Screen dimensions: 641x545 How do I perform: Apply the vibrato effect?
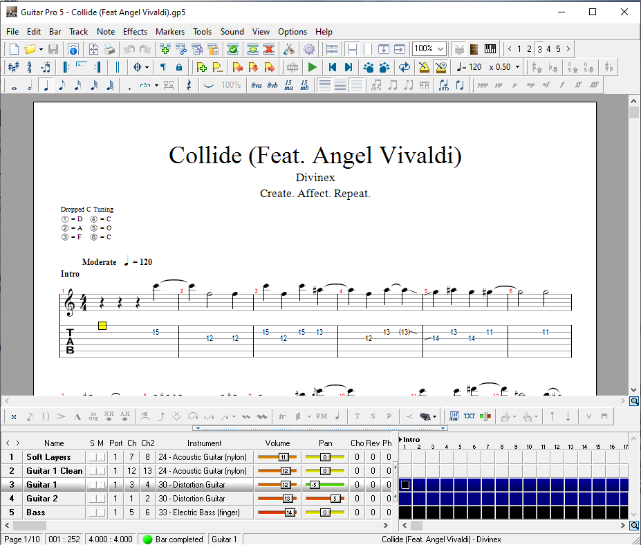pos(247,416)
